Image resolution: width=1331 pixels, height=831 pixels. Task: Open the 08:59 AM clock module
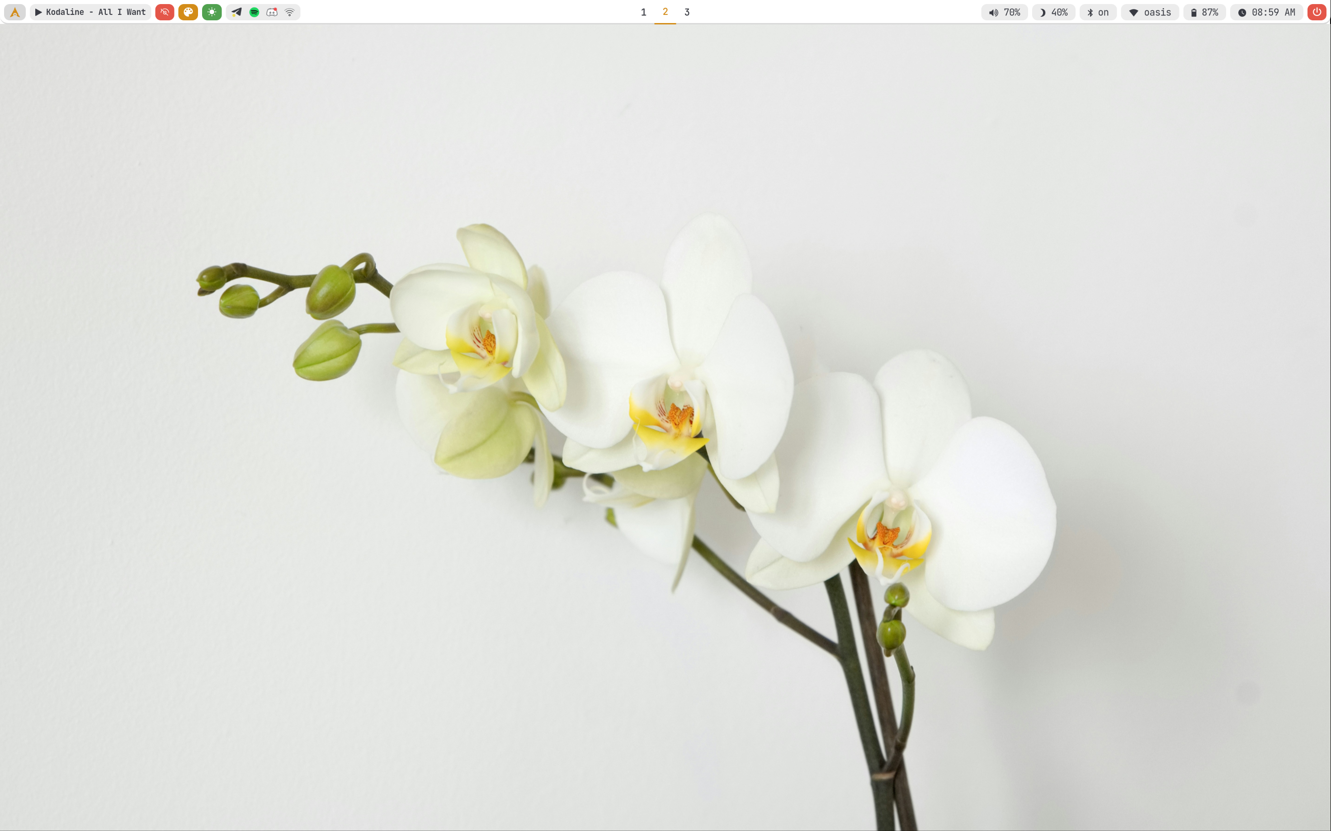[1266, 12]
